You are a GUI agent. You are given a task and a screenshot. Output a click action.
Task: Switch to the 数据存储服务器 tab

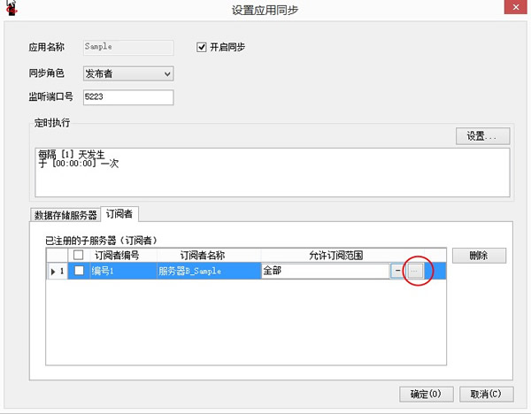[66, 214]
